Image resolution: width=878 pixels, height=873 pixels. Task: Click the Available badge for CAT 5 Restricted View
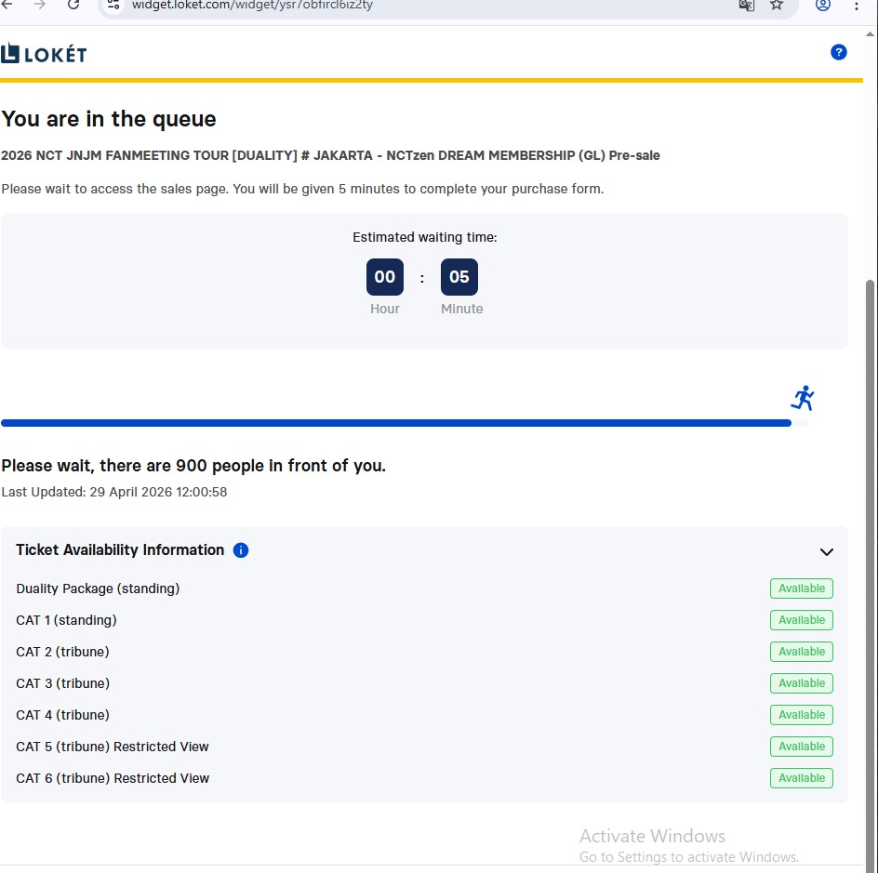pos(802,747)
